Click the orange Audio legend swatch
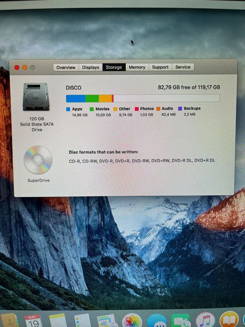The width and height of the screenshot is (245, 327). [159, 109]
